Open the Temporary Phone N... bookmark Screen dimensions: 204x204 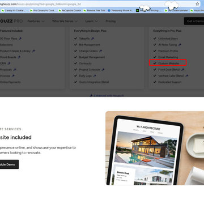tap(120, 11)
